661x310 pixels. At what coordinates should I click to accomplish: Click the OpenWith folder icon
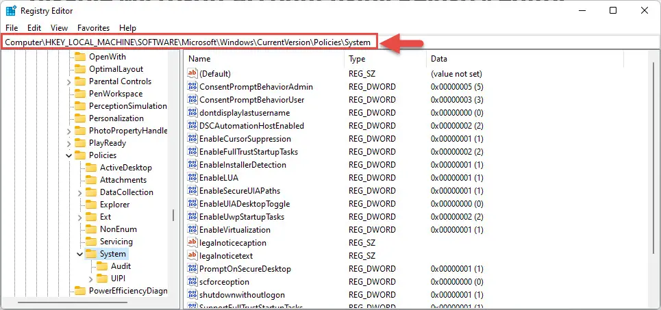coord(80,57)
